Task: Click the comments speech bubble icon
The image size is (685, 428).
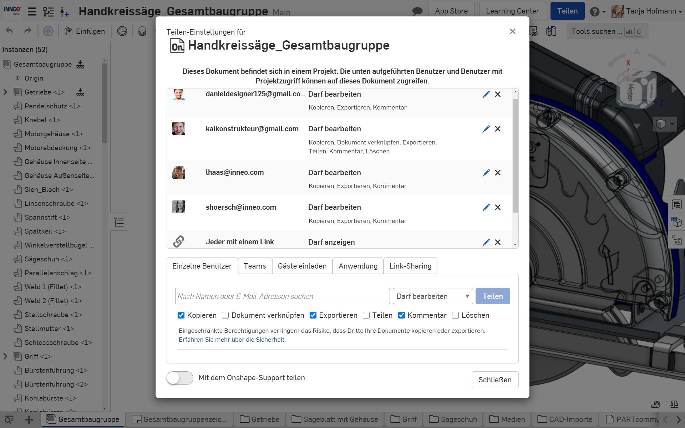Action: pos(417,11)
